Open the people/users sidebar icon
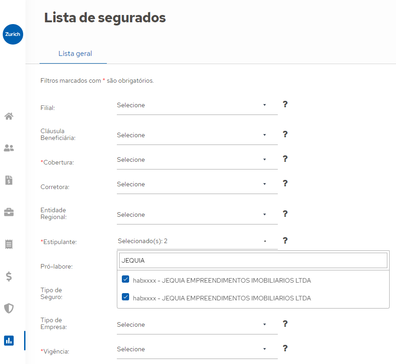396x364 pixels. [x=9, y=148]
